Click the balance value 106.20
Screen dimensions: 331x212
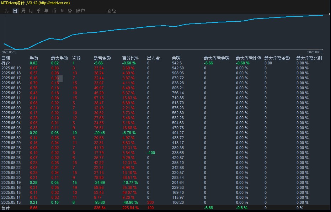tap(178, 202)
